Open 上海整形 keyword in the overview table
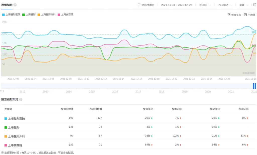257x155 pixels. pos(14,127)
